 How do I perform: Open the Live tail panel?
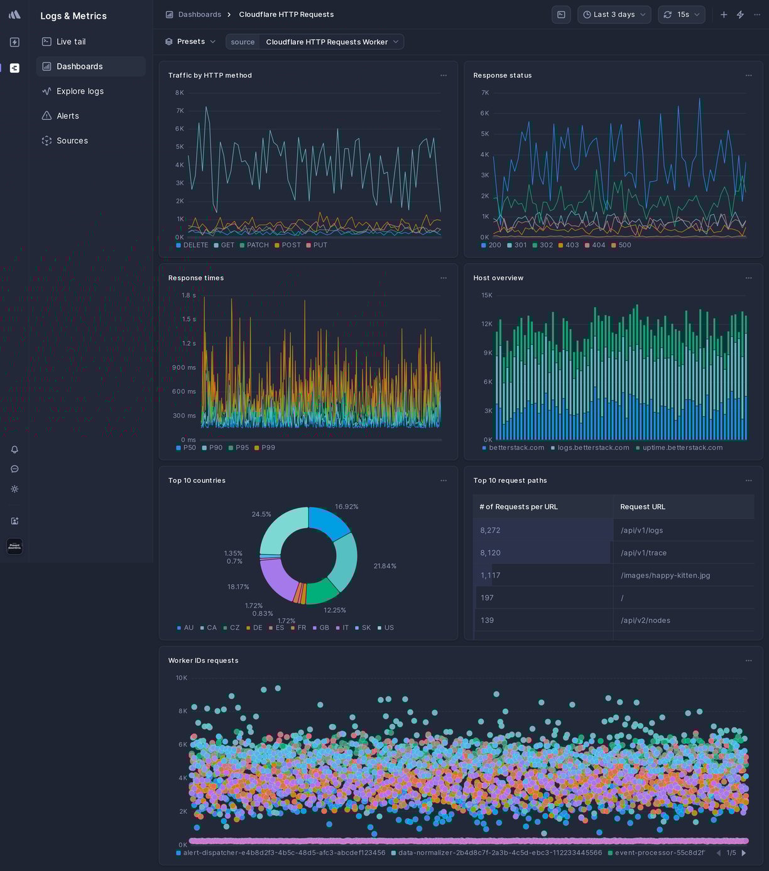click(x=70, y=41)
